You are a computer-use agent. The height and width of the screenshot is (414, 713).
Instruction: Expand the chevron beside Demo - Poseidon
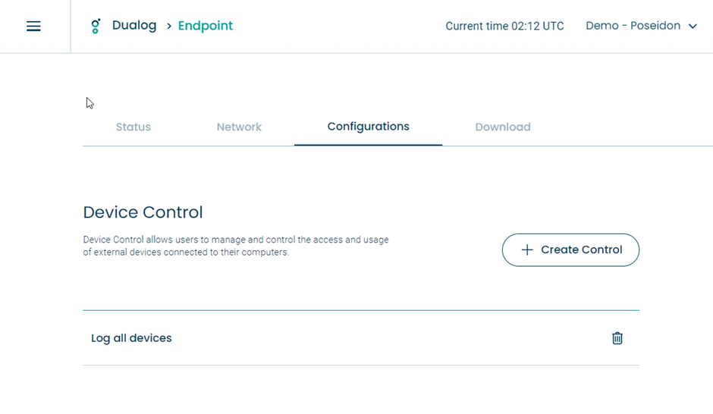[x=693, y=27]
